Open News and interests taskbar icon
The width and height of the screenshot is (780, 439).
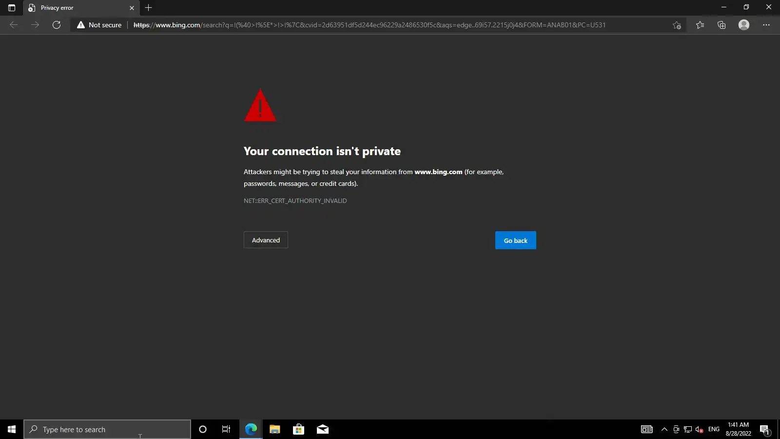pos(647,429)
